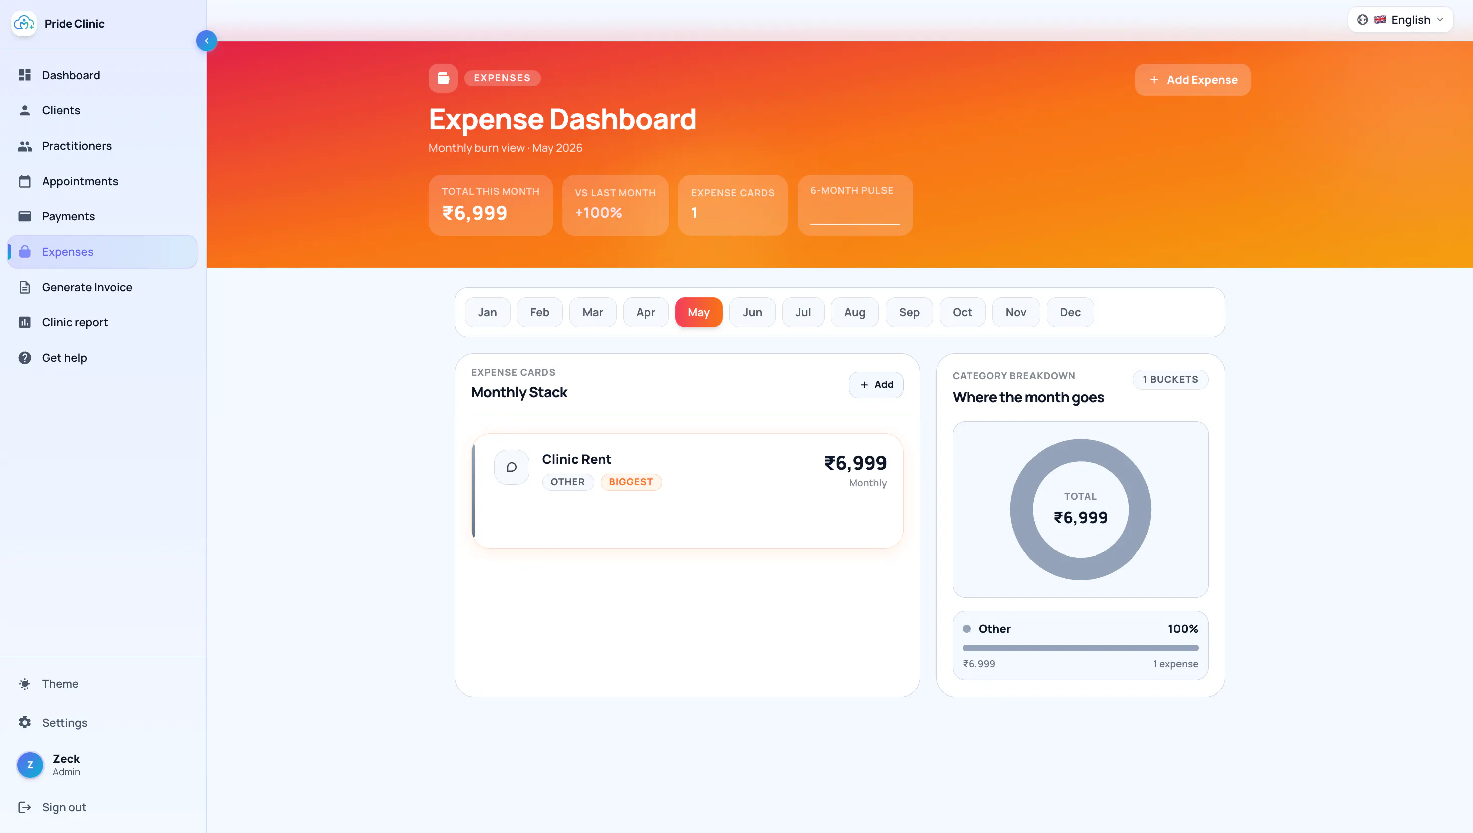Select the Apr month tab
Image resolution: width=1473 pixels, height=833 pixels.
(646, 312)
